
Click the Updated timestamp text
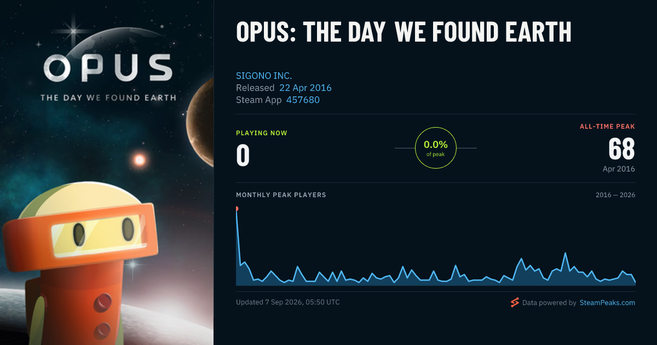point(288,302)
